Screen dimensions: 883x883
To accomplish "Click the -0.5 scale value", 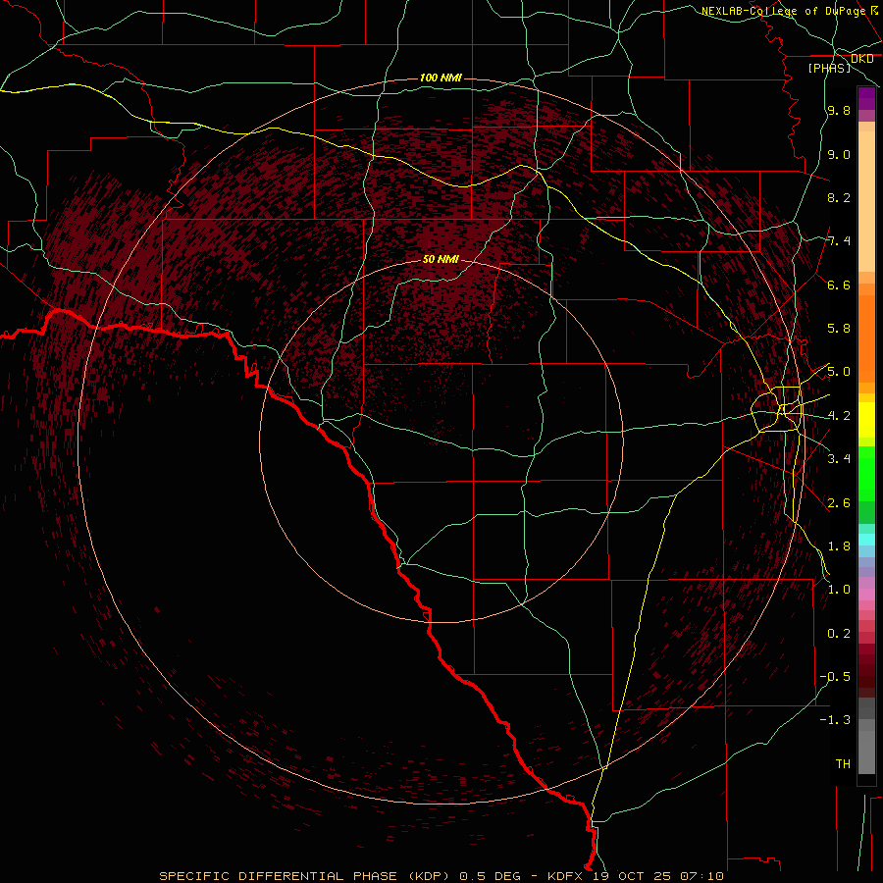I will pyautogui.click(x=835, y=676).
